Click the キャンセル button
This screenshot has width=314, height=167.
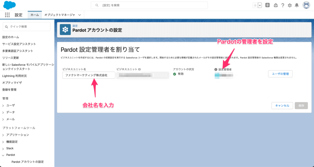tap(282, 105)
